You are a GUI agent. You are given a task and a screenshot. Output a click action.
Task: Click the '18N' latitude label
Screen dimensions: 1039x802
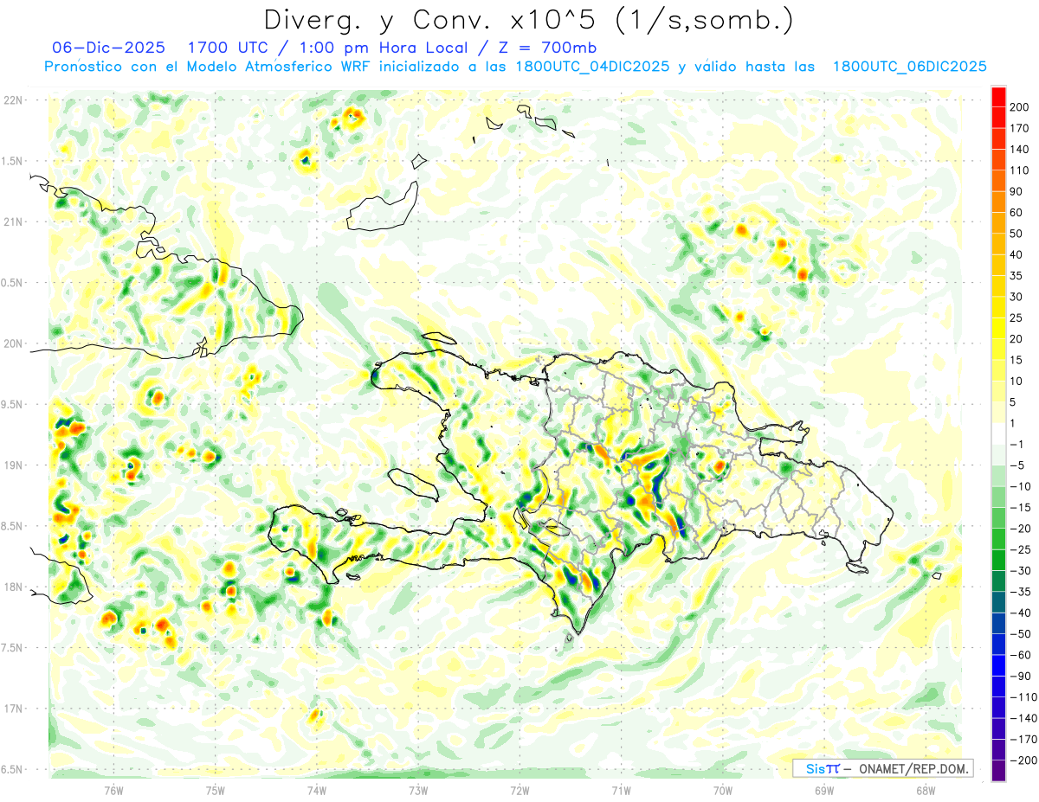pyautogui.click(x=12, y=587)
